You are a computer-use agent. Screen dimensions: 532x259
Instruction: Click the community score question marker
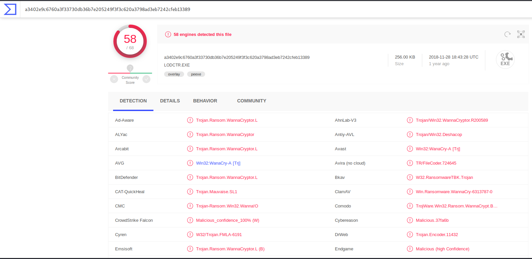pyautogui.click(x=130, y=68)
